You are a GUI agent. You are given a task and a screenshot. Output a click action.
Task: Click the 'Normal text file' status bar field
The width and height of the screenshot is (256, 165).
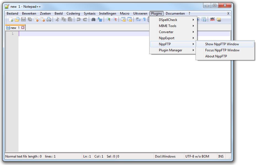16,156
